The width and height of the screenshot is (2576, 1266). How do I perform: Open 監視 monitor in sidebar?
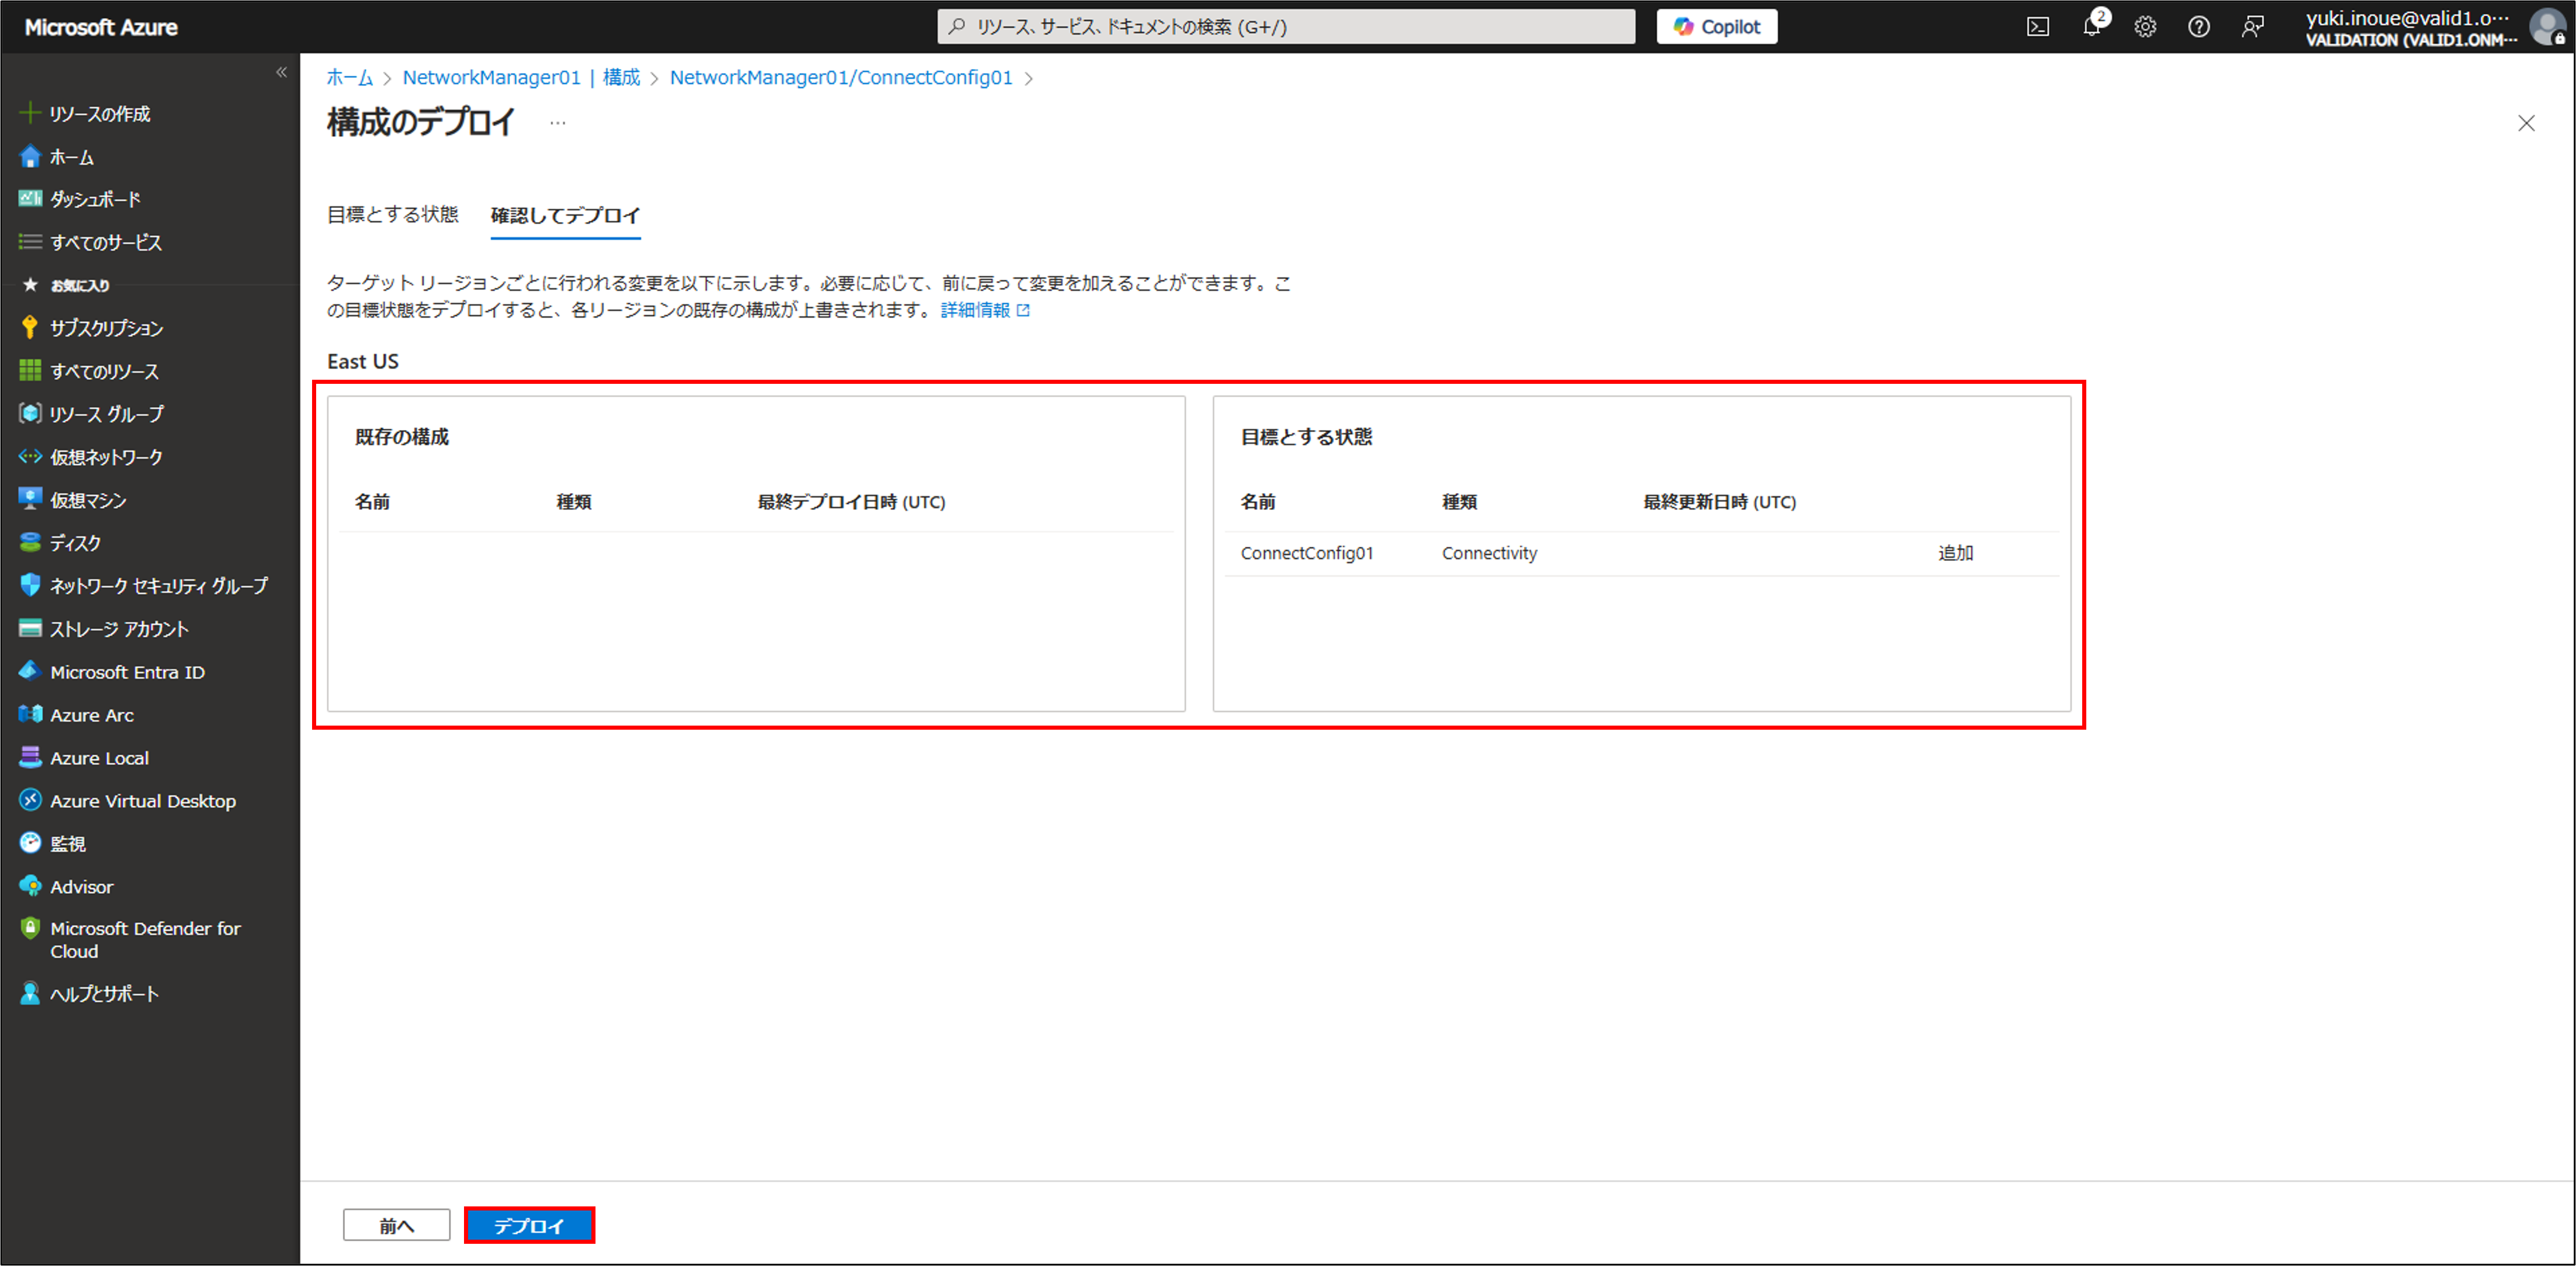[68, 843]
